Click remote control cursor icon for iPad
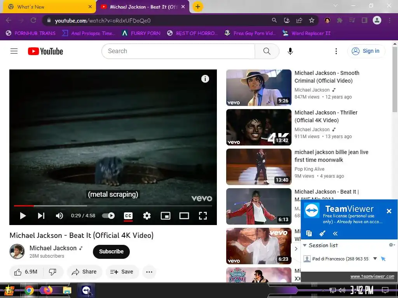The height and width of the screenshot is (298, 398). (x=383, y=259)
